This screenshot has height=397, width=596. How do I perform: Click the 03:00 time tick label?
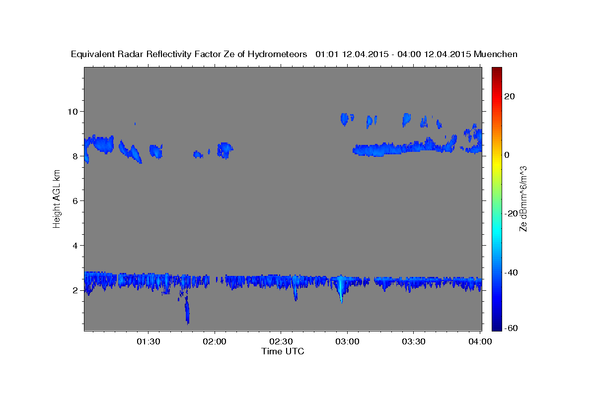(x=347, y=342)
